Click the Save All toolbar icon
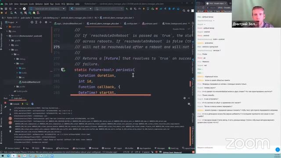Viewport: 281px width, 158px height. pyautogui.click(x=6, y=9)
